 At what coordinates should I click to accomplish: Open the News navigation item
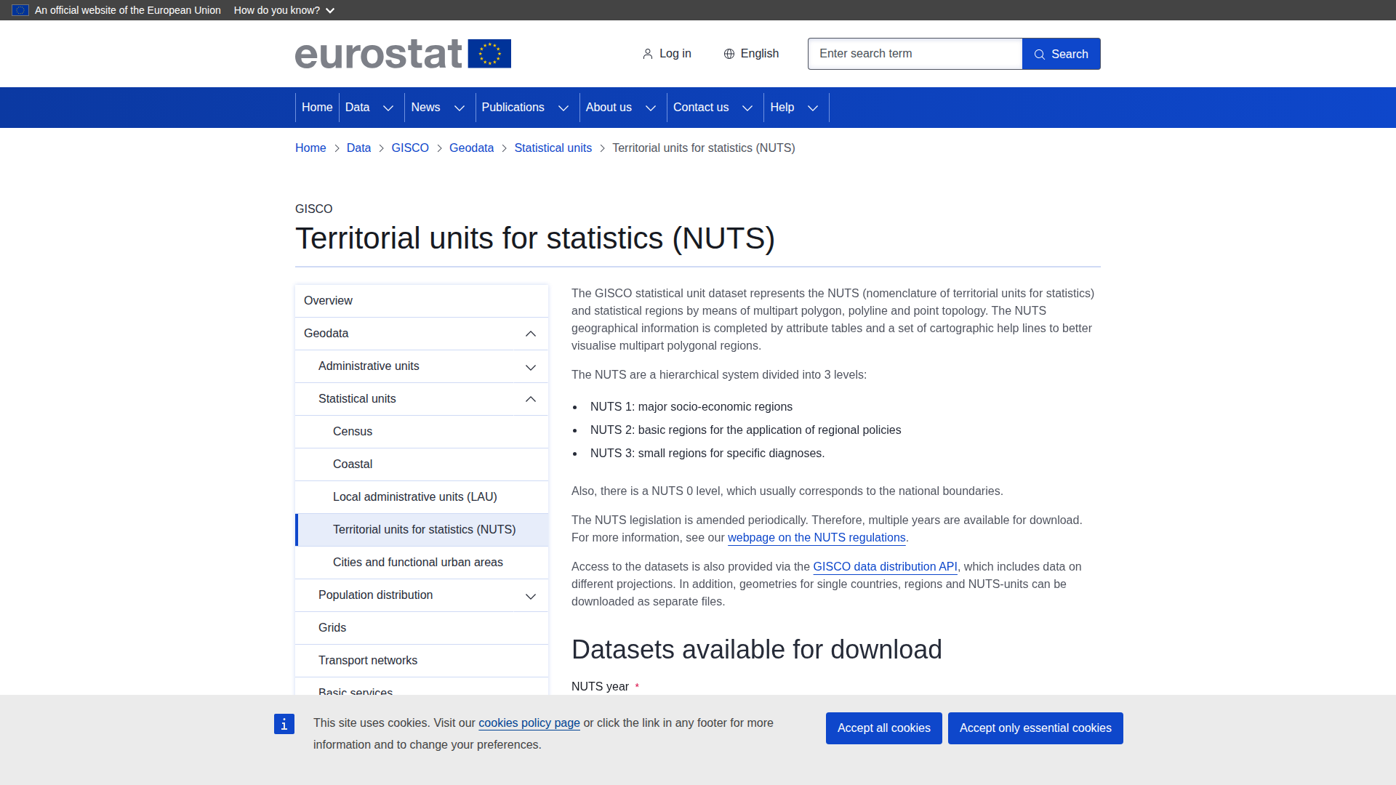tap(425, 108)
